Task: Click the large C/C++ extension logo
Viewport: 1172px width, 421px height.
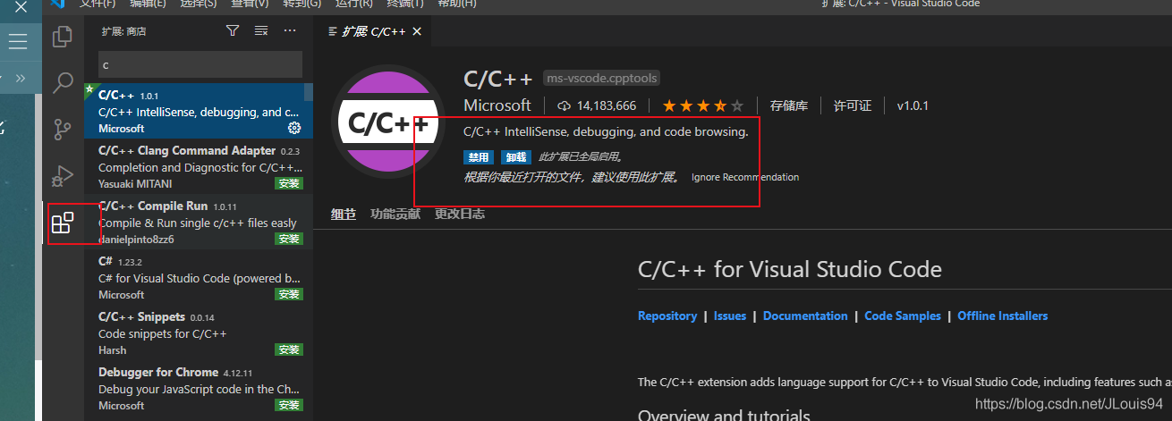Action: (388, 122)
